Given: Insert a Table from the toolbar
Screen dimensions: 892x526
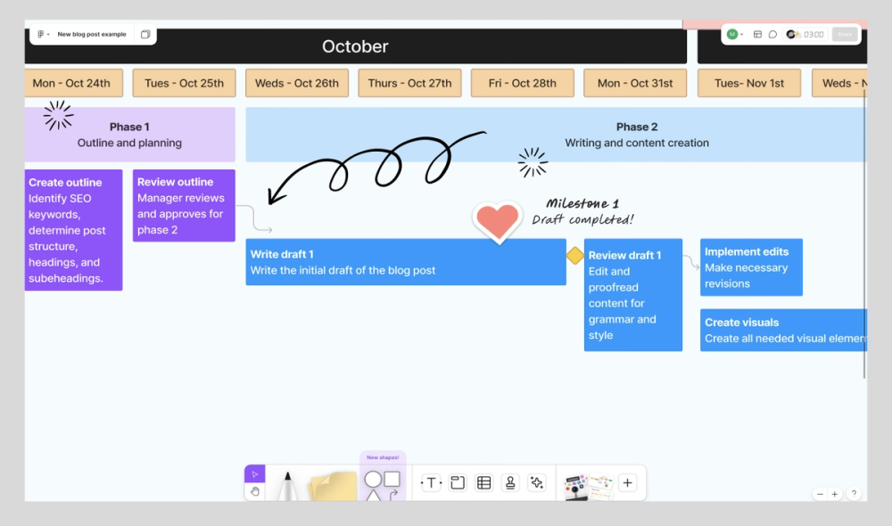Looking at the screenshot, I should click(x=483, y=481).
